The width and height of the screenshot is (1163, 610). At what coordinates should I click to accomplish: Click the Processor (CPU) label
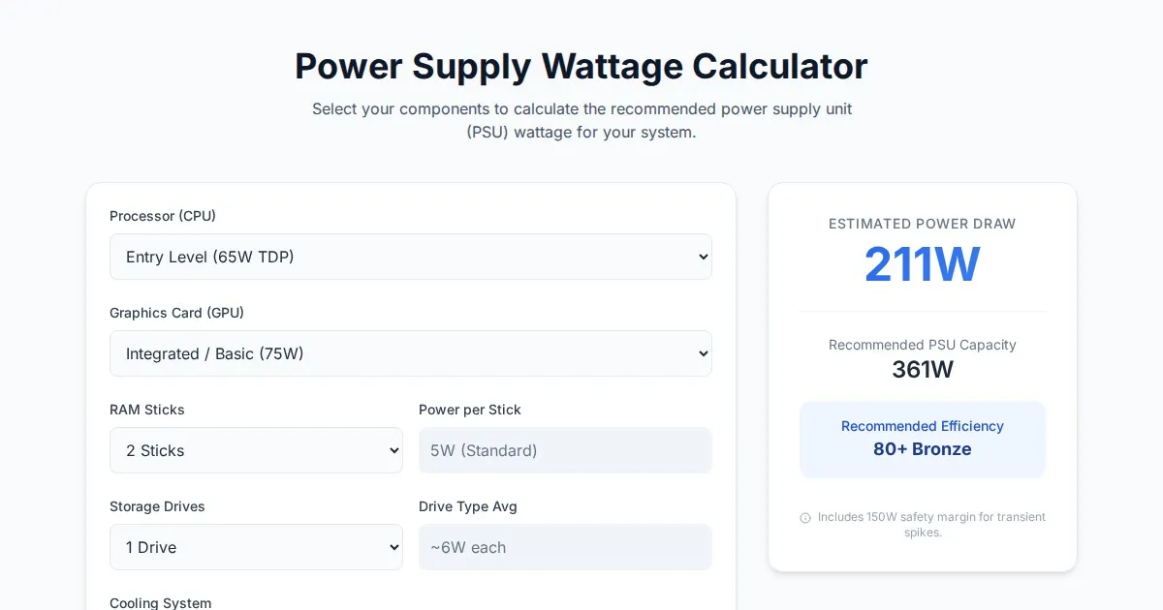pos(163,216)
